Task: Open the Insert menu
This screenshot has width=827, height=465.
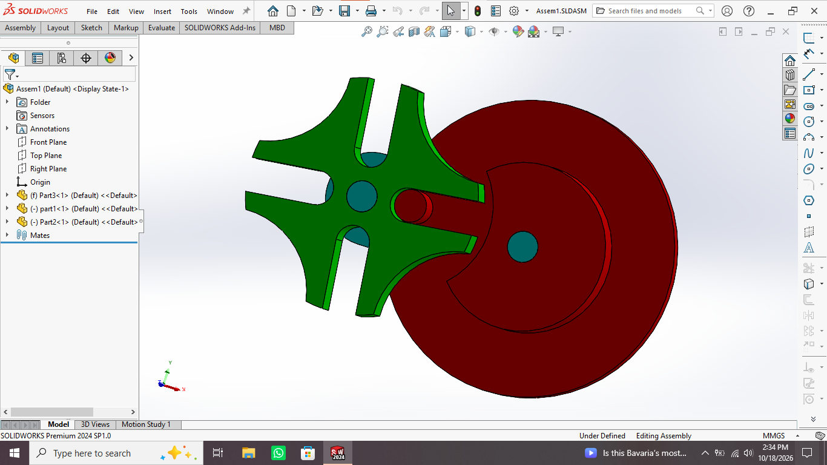Action: click(x=162, y=11)
